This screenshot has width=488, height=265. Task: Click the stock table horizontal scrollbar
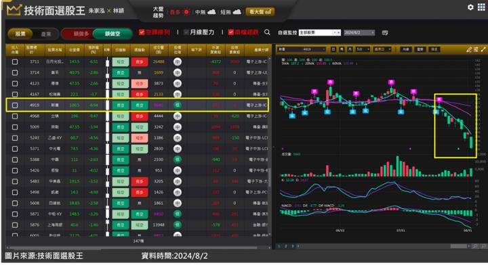[134, 247]
